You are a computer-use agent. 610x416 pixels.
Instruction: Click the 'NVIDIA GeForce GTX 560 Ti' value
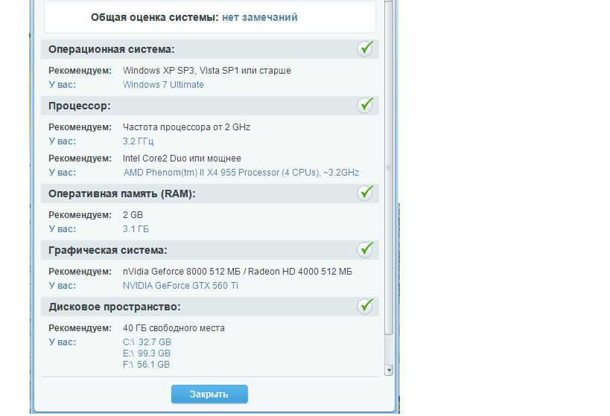pos(180,285)
